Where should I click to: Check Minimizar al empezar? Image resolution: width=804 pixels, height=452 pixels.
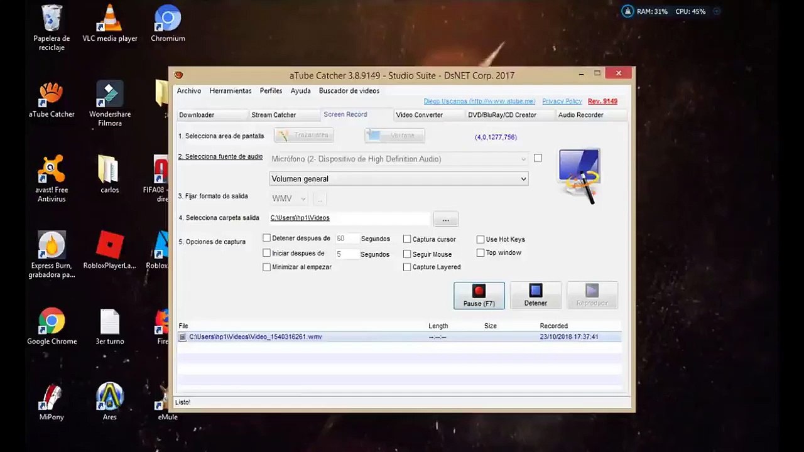267,267
